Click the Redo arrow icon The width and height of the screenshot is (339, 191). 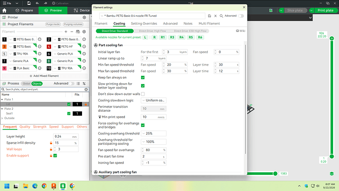tap(45, 3)
